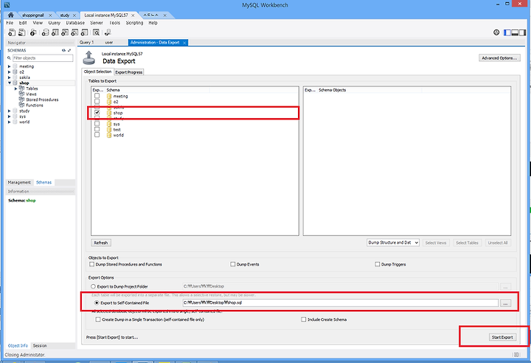Enable Create Dump in a Single Transaction

[x=98, y=319]
